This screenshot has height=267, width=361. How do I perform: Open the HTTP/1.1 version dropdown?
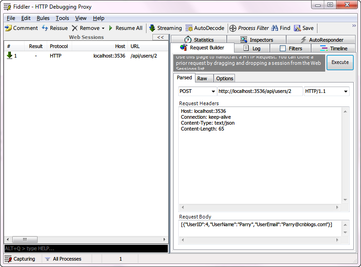point(346,92)
